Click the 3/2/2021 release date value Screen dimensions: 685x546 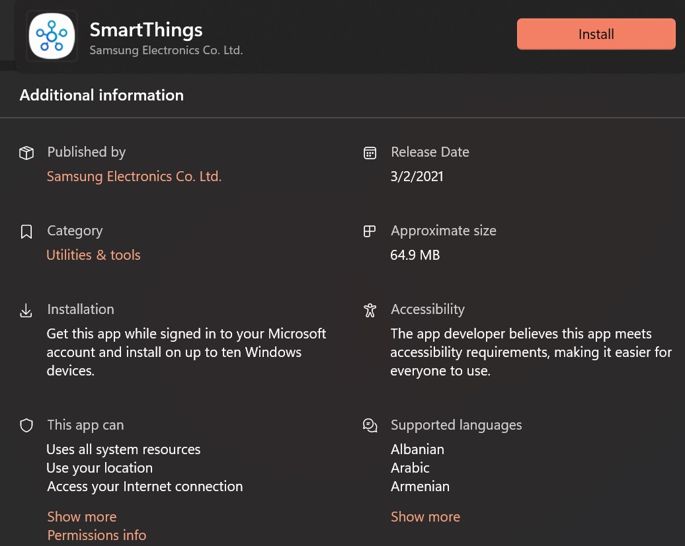click(x=417, y=176)
